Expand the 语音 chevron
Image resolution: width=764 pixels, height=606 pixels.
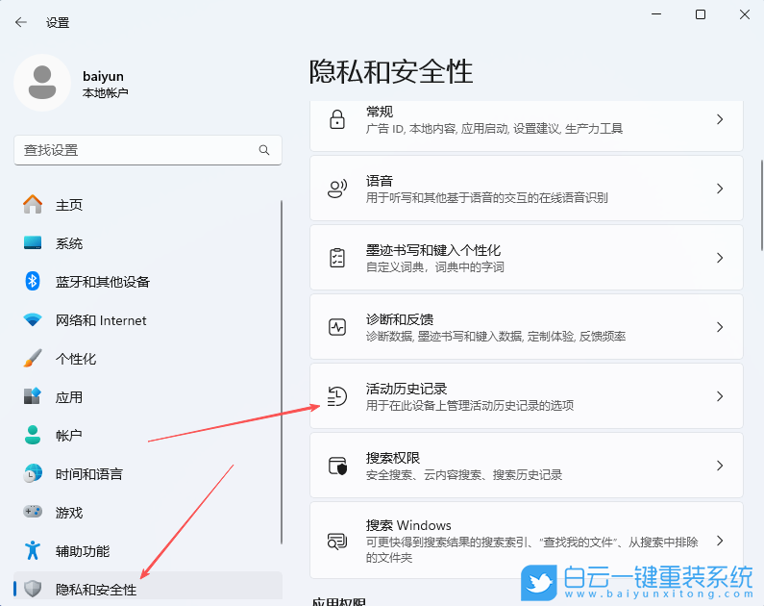720,189
